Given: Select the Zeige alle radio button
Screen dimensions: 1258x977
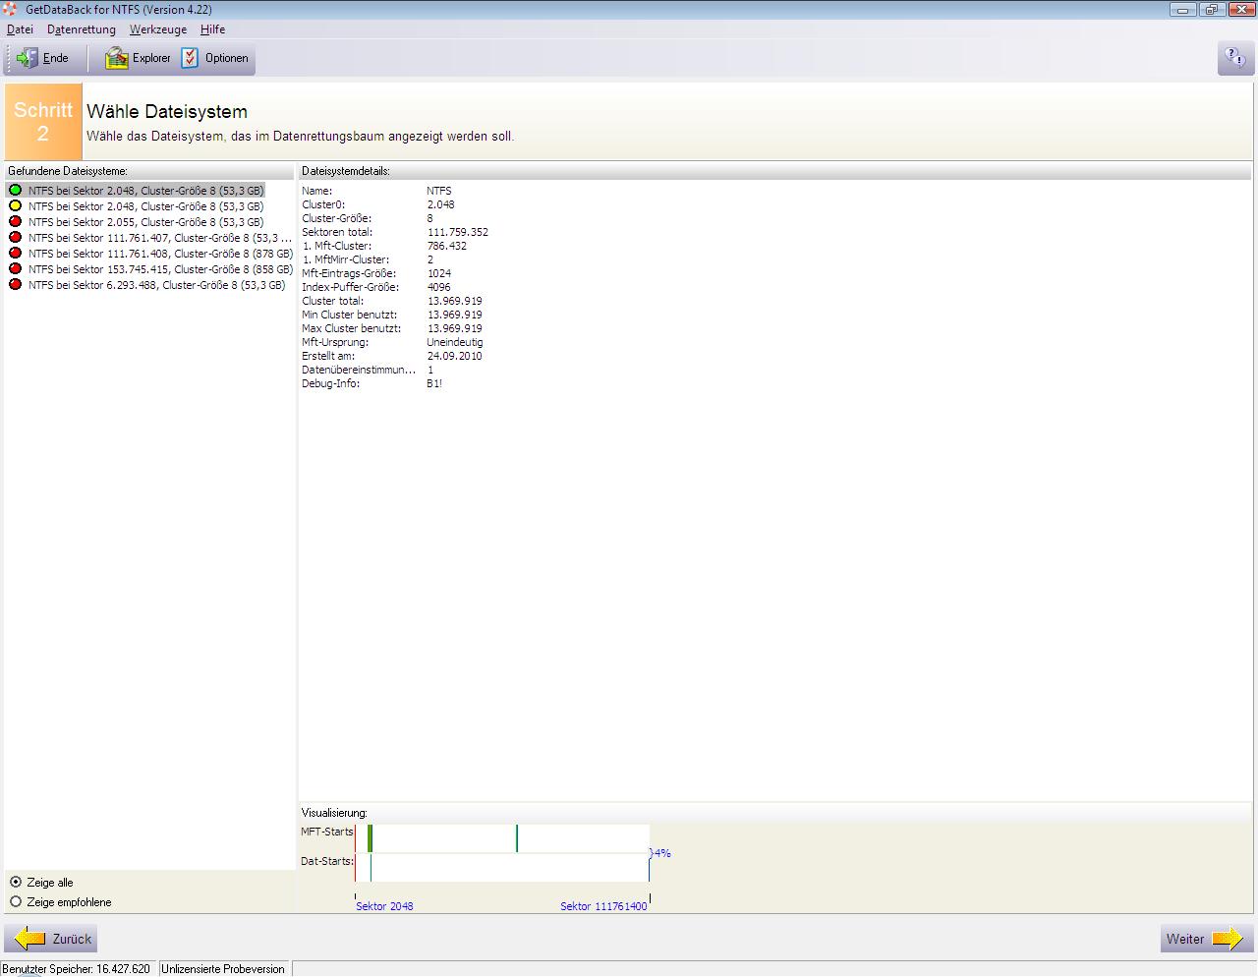Looking at the screenshot, I should click(x=16, y=882).
